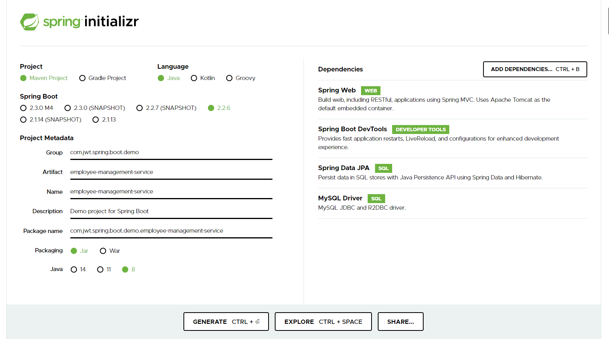Choose Spring Boot version 2.1.13
Screen dimensions: 609x339
pyautogui.click(x=96, y=120)
